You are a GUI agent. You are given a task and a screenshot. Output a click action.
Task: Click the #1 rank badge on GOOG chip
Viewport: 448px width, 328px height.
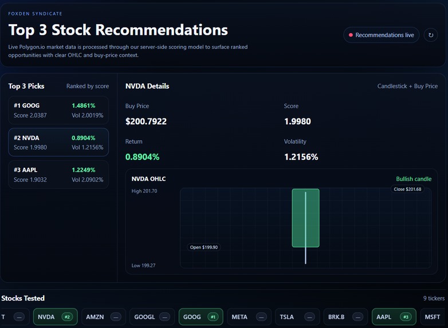click(x=213, y=317)
